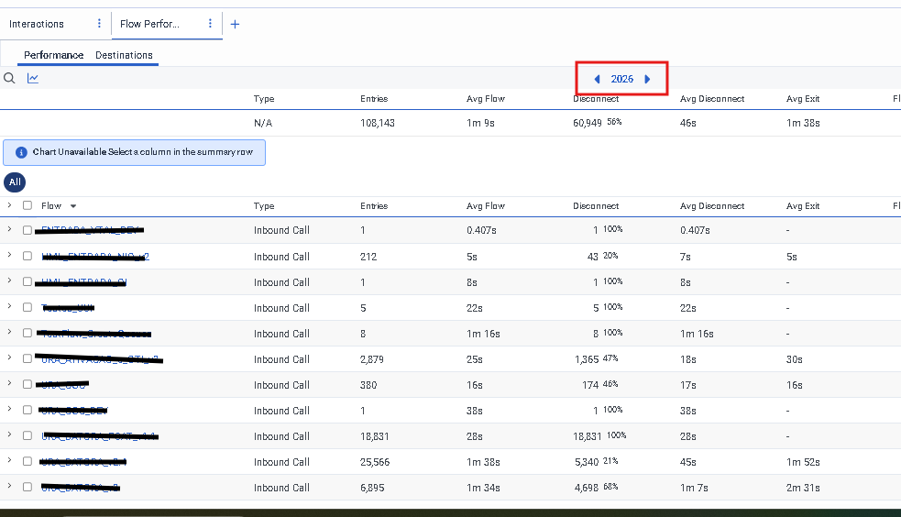Sort by Flow column dropdown arrow
901x517 pixels.
pos(73,206)
